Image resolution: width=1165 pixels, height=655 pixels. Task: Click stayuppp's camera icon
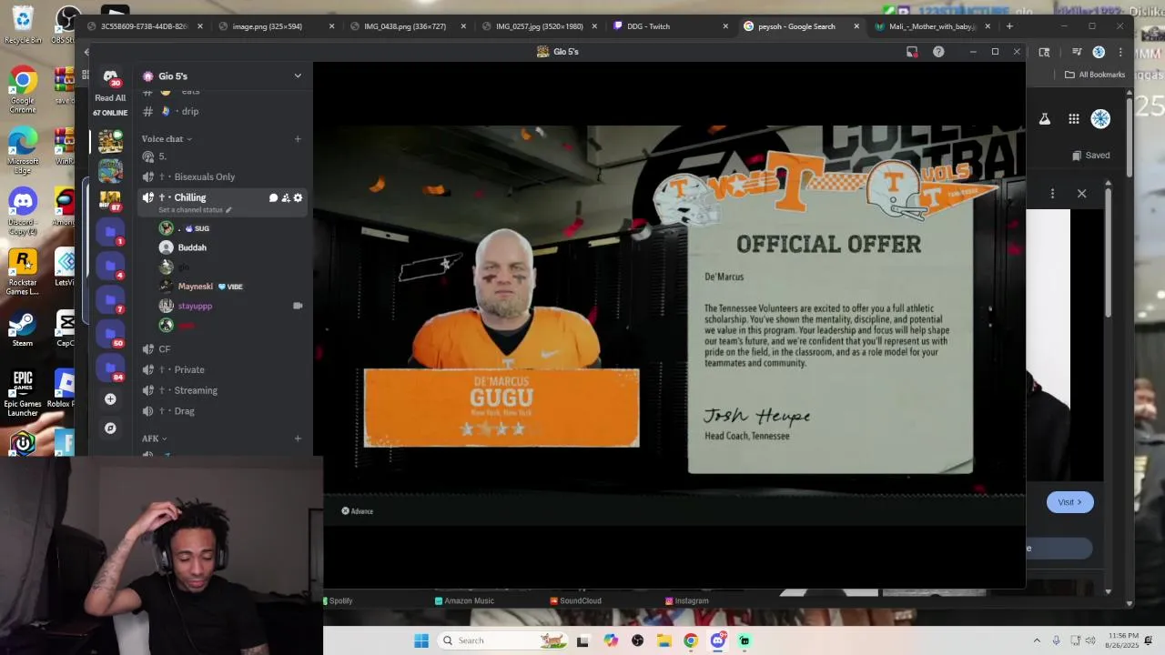[298, 306]
